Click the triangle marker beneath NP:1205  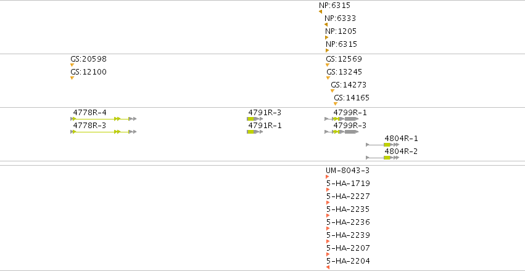click(x=327, y=38)
